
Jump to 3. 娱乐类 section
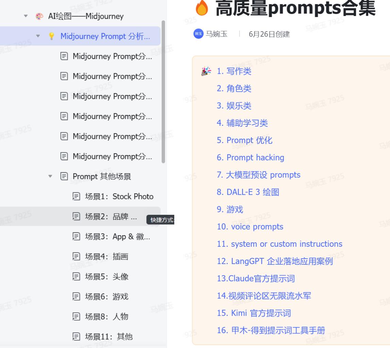click(x=234, y=106)
